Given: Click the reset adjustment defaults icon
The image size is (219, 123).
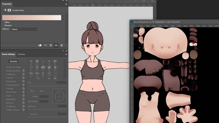Looking at the screenshot, I should click(x=51, y=45).
